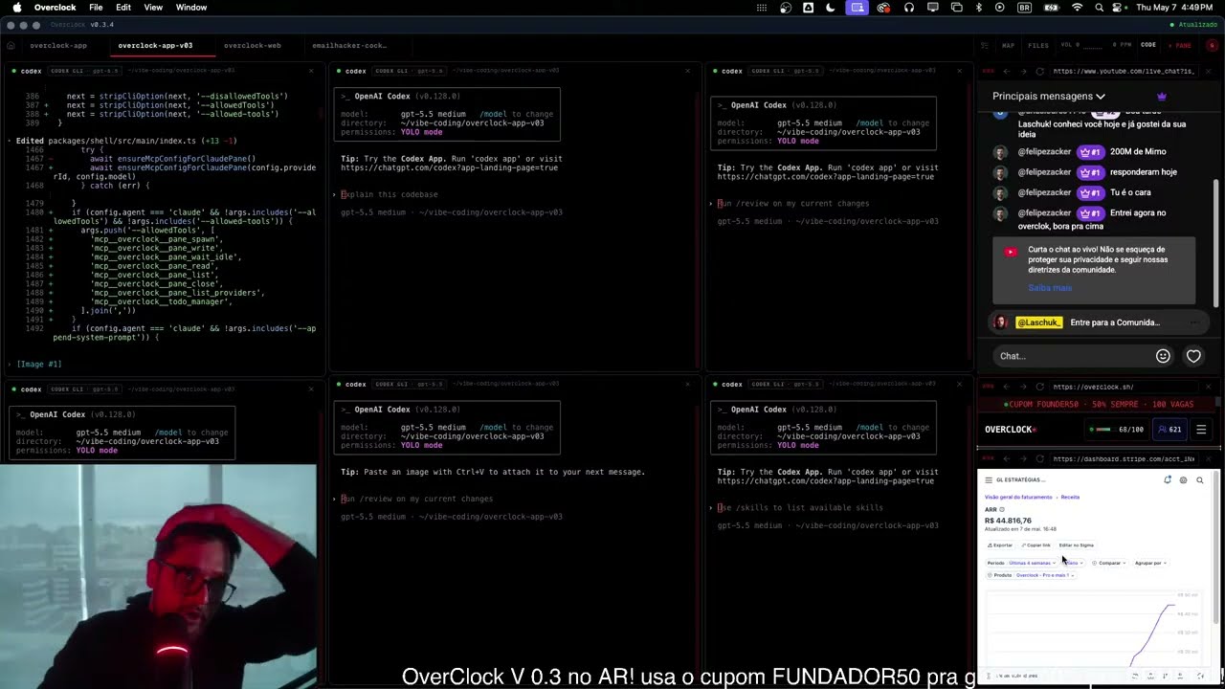This screenshot has height=689, width=1225.
Task: Reload the Stripe dashboard pane
Action: click(1039, 458)
